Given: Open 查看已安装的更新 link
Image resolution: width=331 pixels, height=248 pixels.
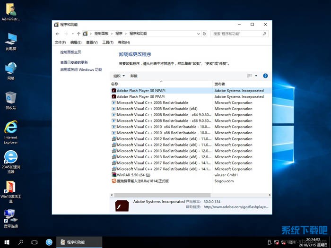Looking at the screenshot, I should pyautogui.click(x=74, y=62).
